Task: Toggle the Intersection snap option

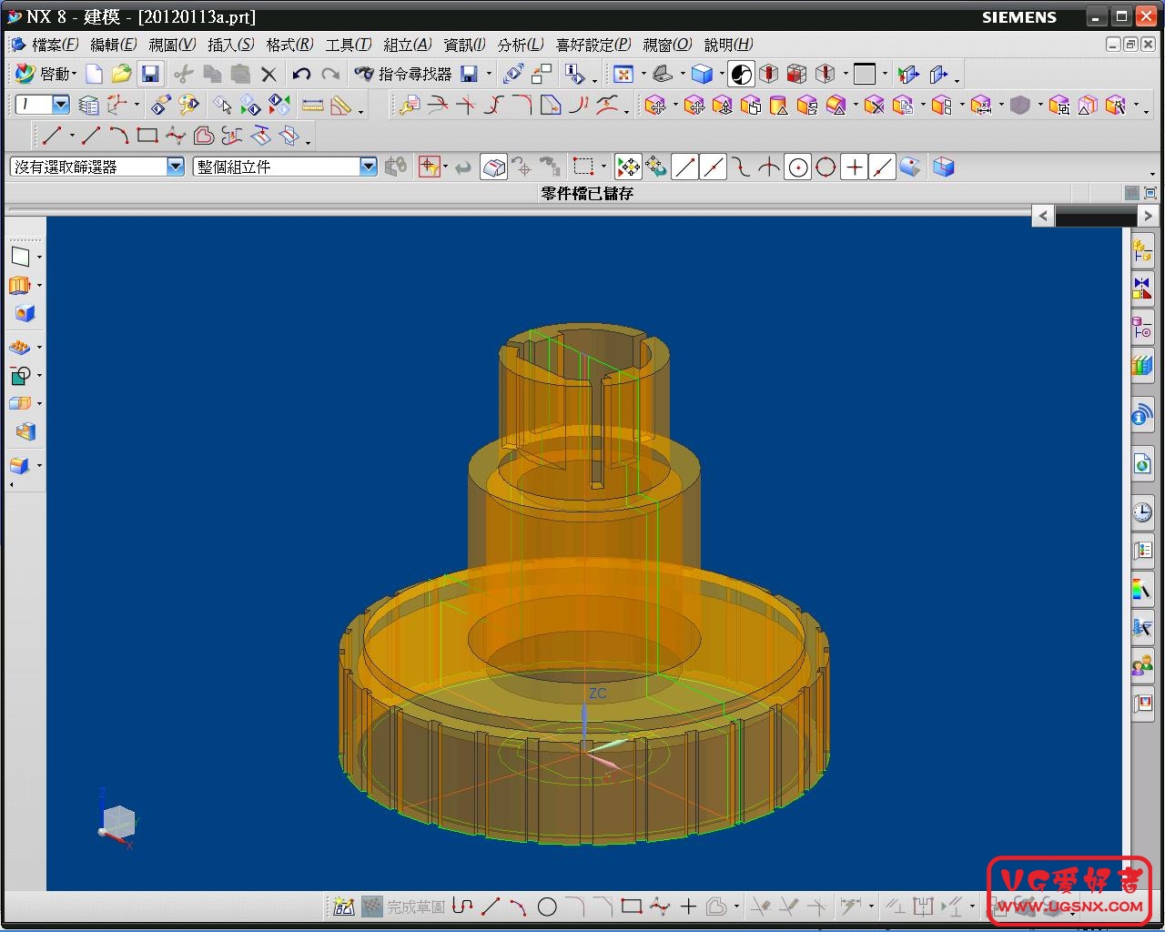Action: click(769, 167)
